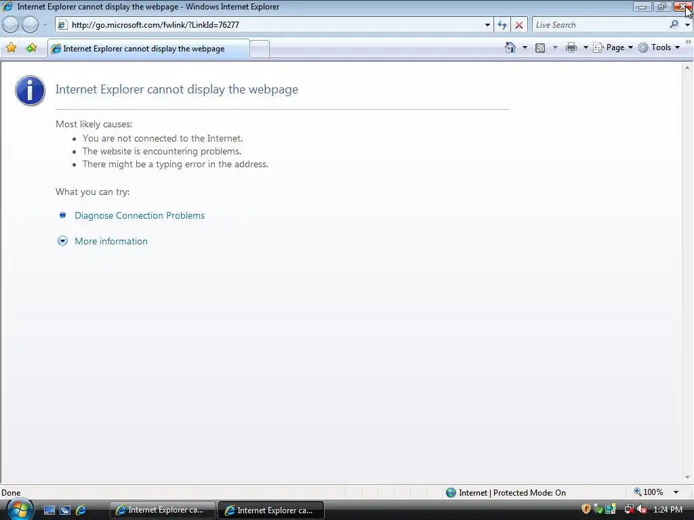
Task: Switch to first Internet Explorer taskbar button
Action: [x=162, y=511]
